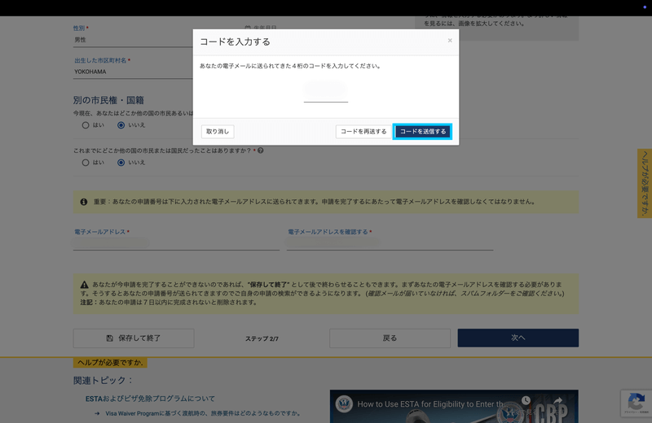Image resolution: width=652 pixels, height=423 pixels.
Task: Click the video share arrow icon
Action: tap(557, 400)
